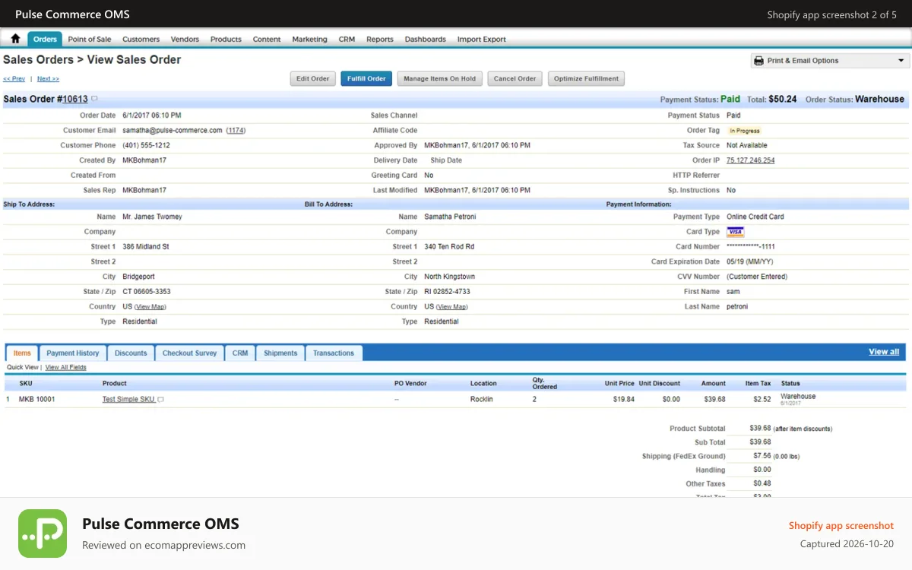Viewport: 912px width, 570px height.
Task: Click the total $50.24 in header
Action: 783,99
